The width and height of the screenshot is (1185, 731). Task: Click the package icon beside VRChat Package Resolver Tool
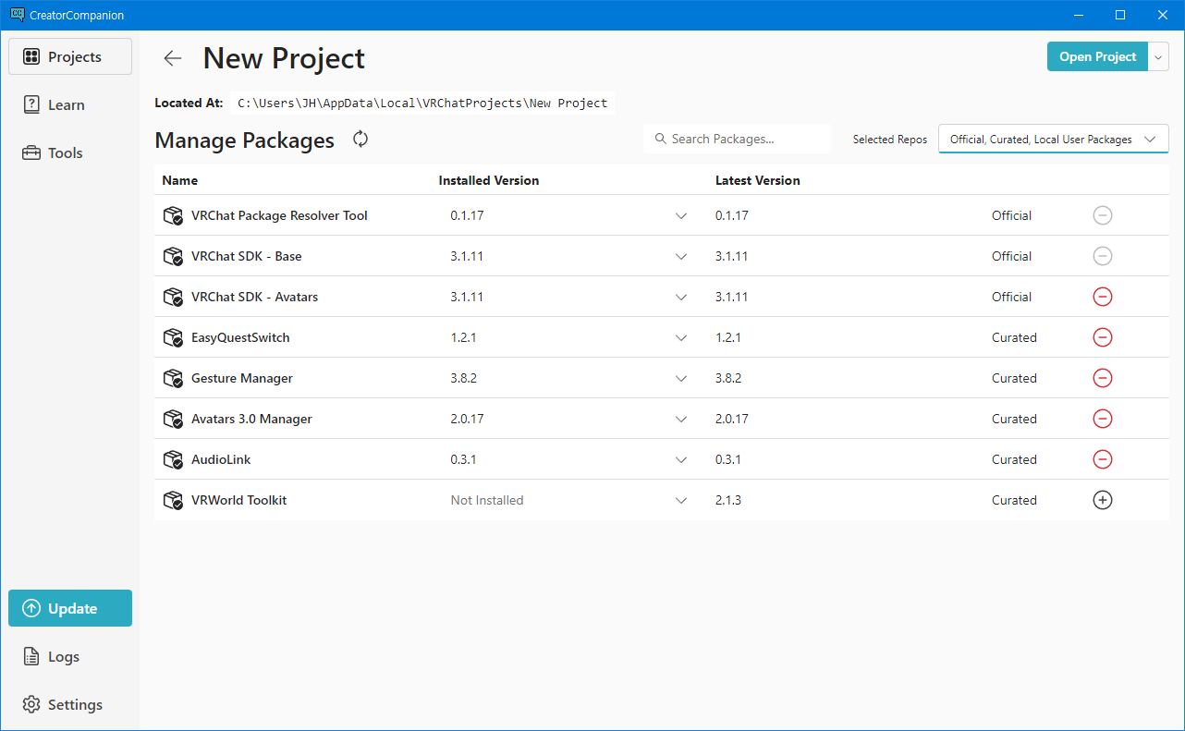(173, 215)
